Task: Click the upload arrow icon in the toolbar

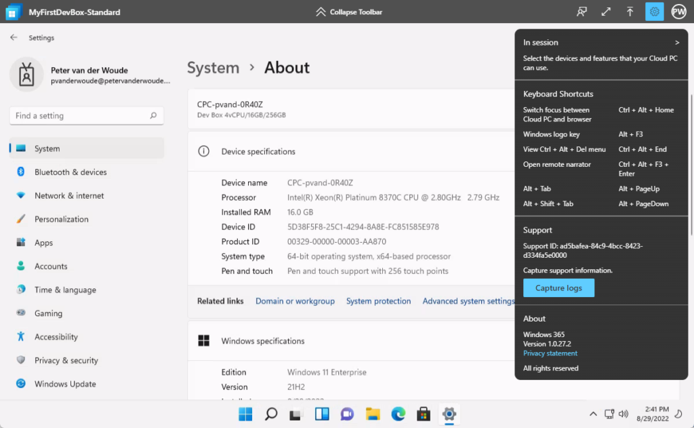Action: [630, 12]
